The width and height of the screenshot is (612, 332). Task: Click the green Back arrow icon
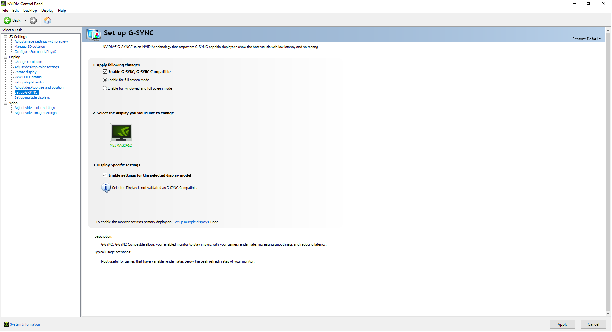tap(7, 20)
